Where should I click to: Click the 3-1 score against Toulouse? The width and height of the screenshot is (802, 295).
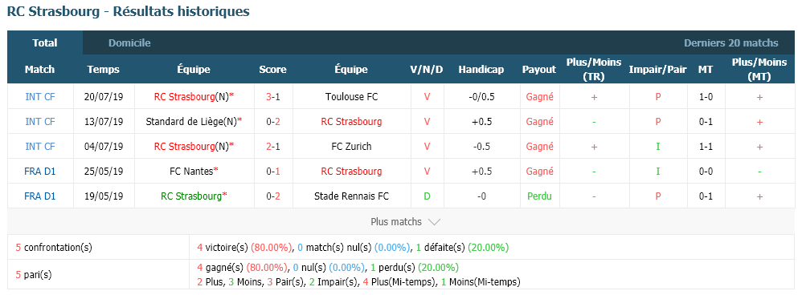272,96
